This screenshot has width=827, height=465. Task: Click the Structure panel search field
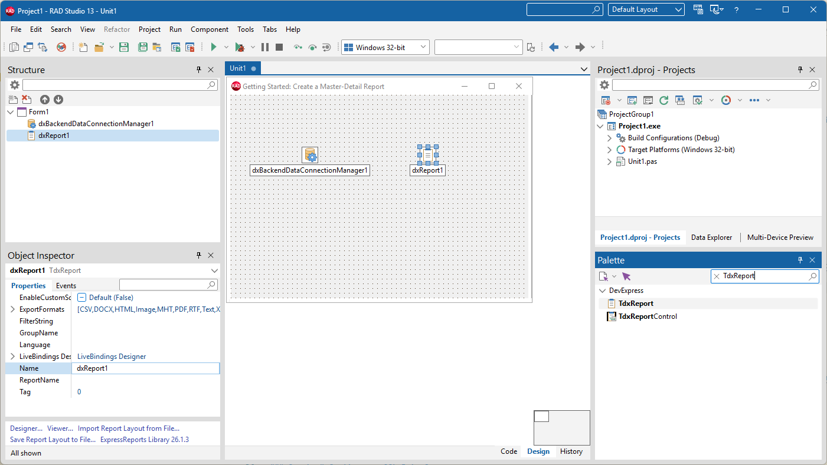click(x=120, y=85)
